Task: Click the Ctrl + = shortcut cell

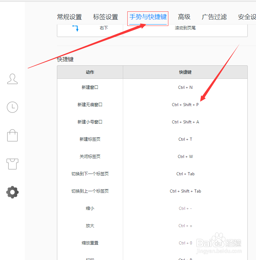Action: (185, 226)
